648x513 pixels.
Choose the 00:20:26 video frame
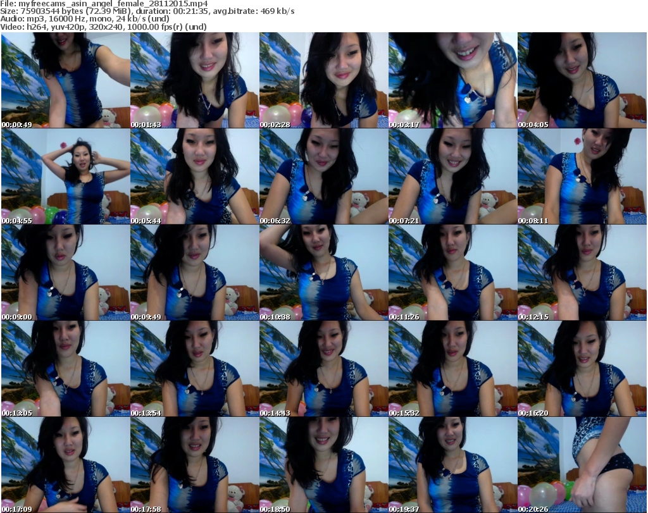tap(582, 465)
